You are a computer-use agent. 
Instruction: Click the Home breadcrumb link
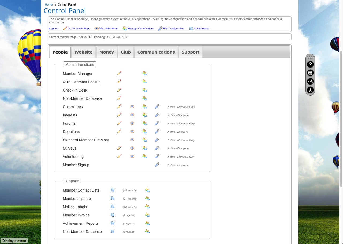coord(49,5)
